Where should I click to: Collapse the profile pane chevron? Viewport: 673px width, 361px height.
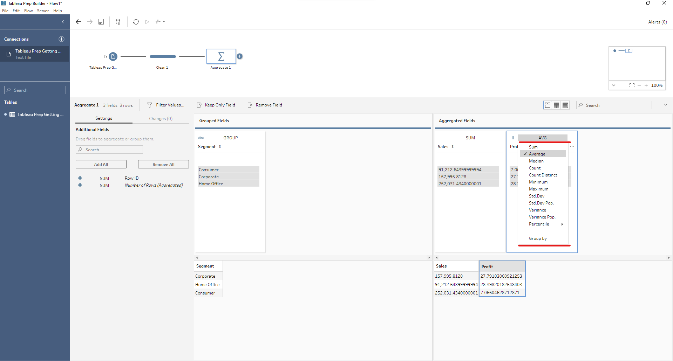(665, 105)
